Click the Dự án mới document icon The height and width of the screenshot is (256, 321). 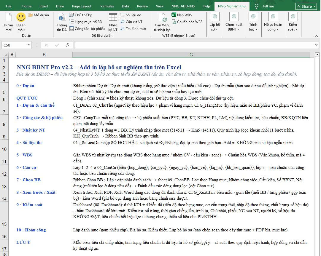[9, 17]
